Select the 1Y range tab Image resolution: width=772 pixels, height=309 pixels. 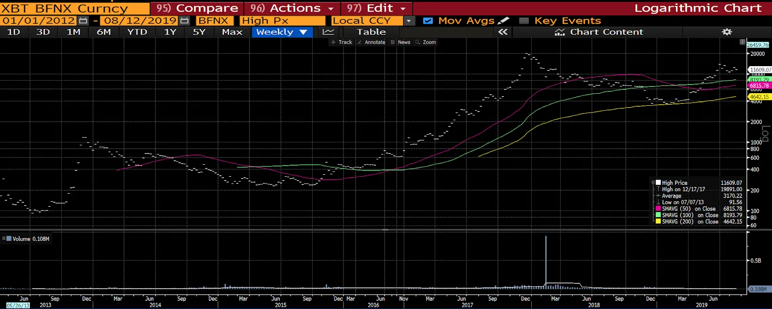(x=170, y=32)
